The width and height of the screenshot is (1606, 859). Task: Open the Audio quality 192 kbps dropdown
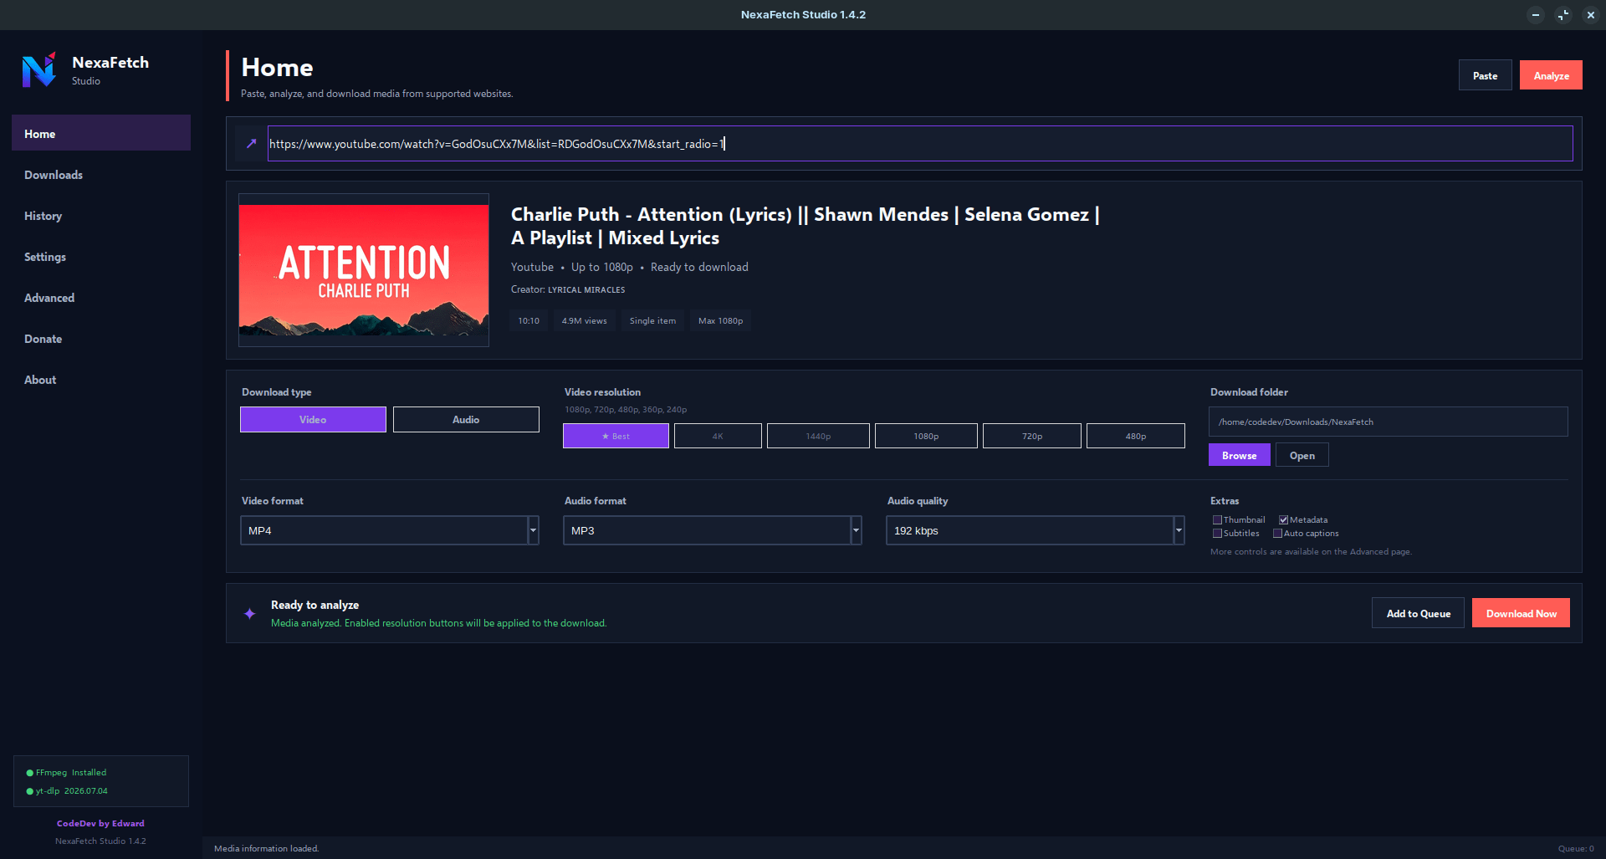click(1036, 530)
